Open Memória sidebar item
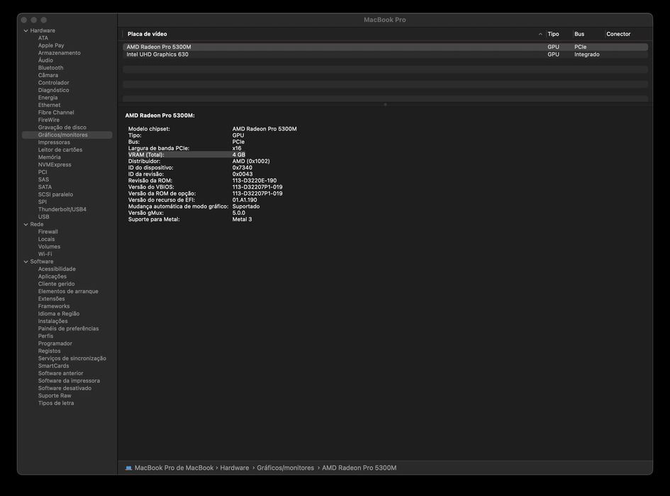Screen dimensions: 670x496 pyautogui.click(x=49, y=157)
